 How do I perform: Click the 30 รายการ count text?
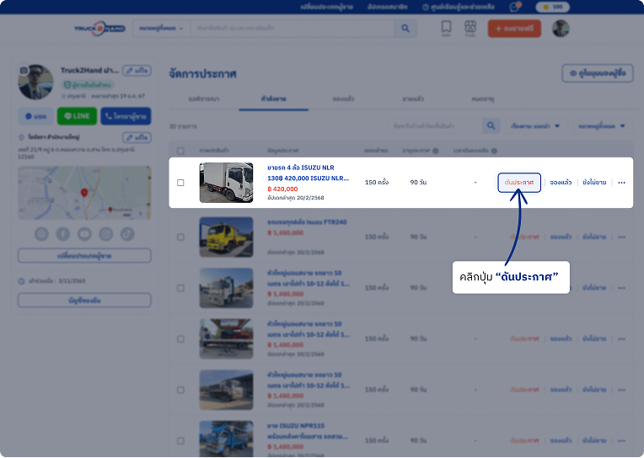tap(183, 126)
